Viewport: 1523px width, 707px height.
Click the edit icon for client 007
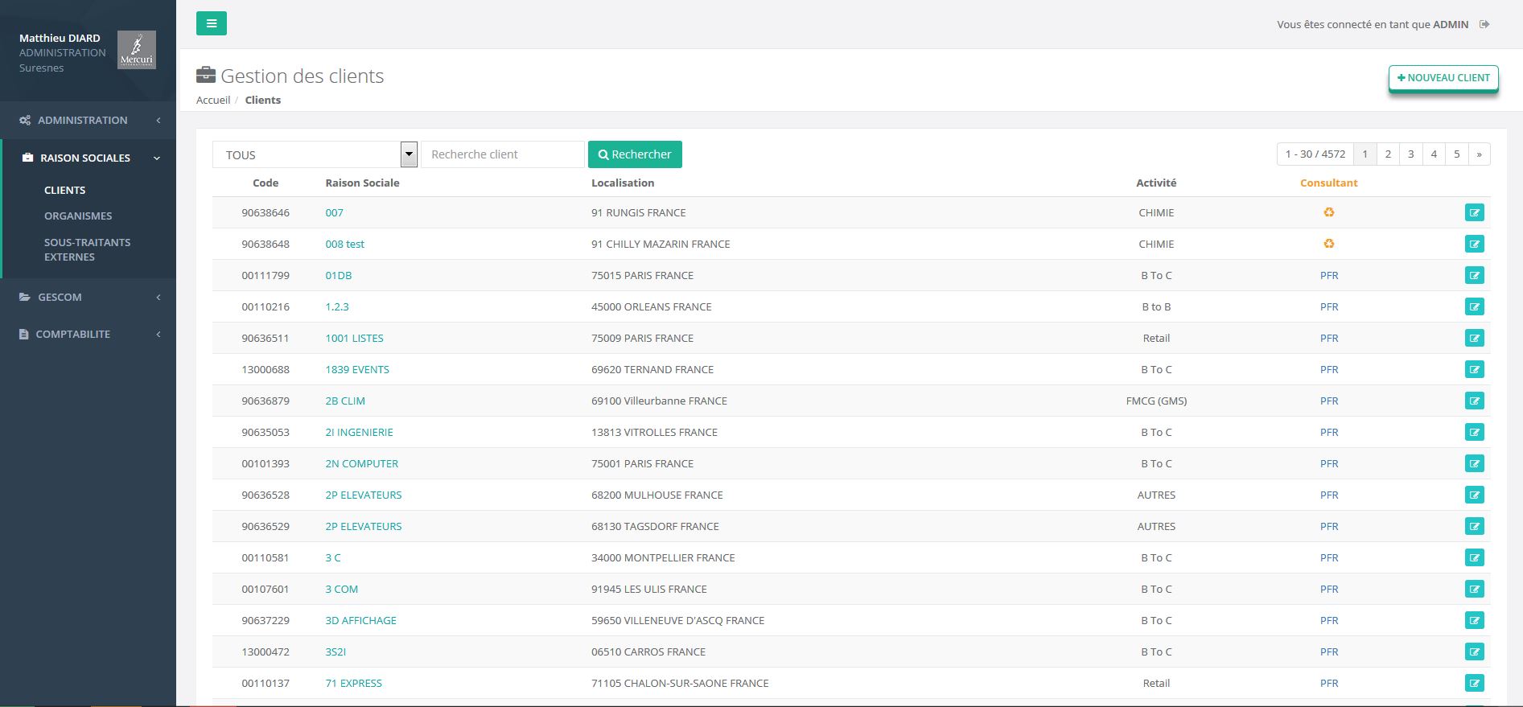[1474, 213]
